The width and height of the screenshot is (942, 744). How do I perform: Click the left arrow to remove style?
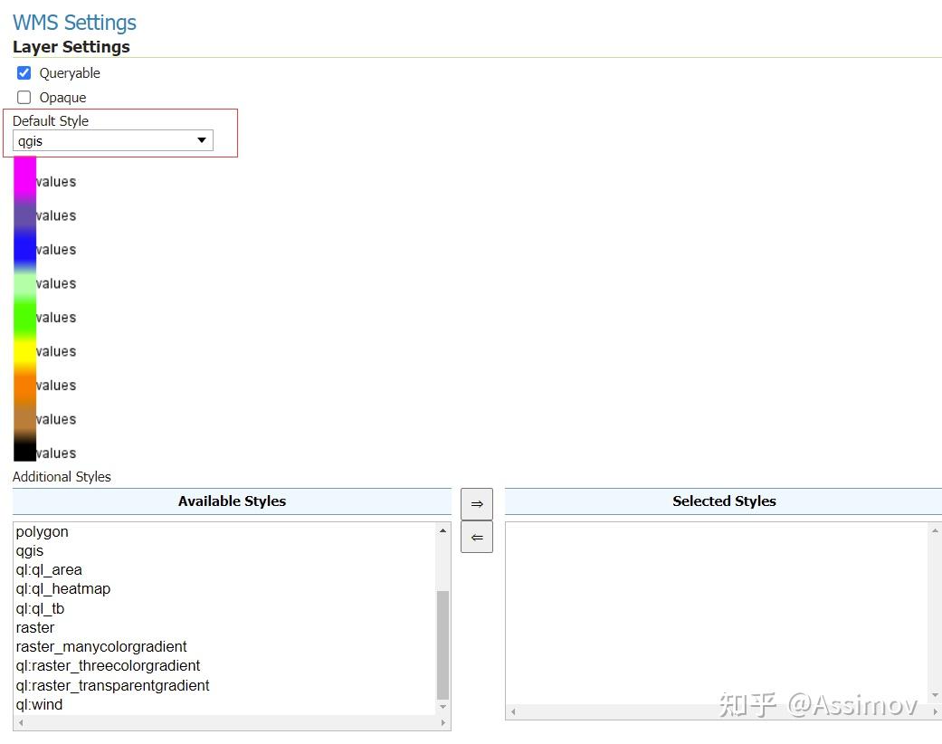pos(477,537)
